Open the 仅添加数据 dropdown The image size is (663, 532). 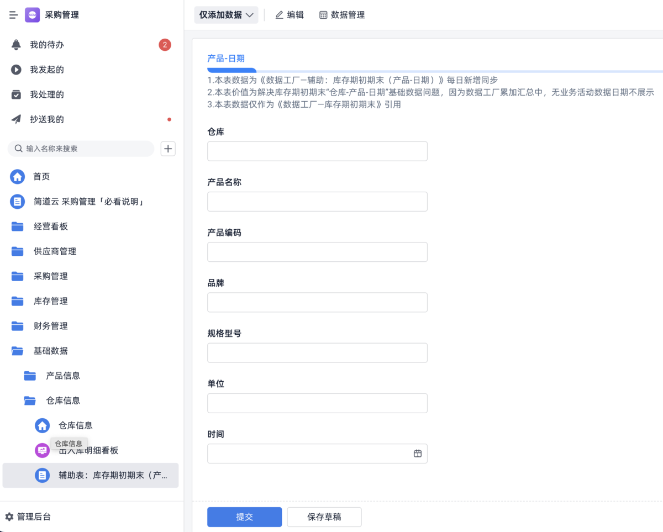[226, 15]
